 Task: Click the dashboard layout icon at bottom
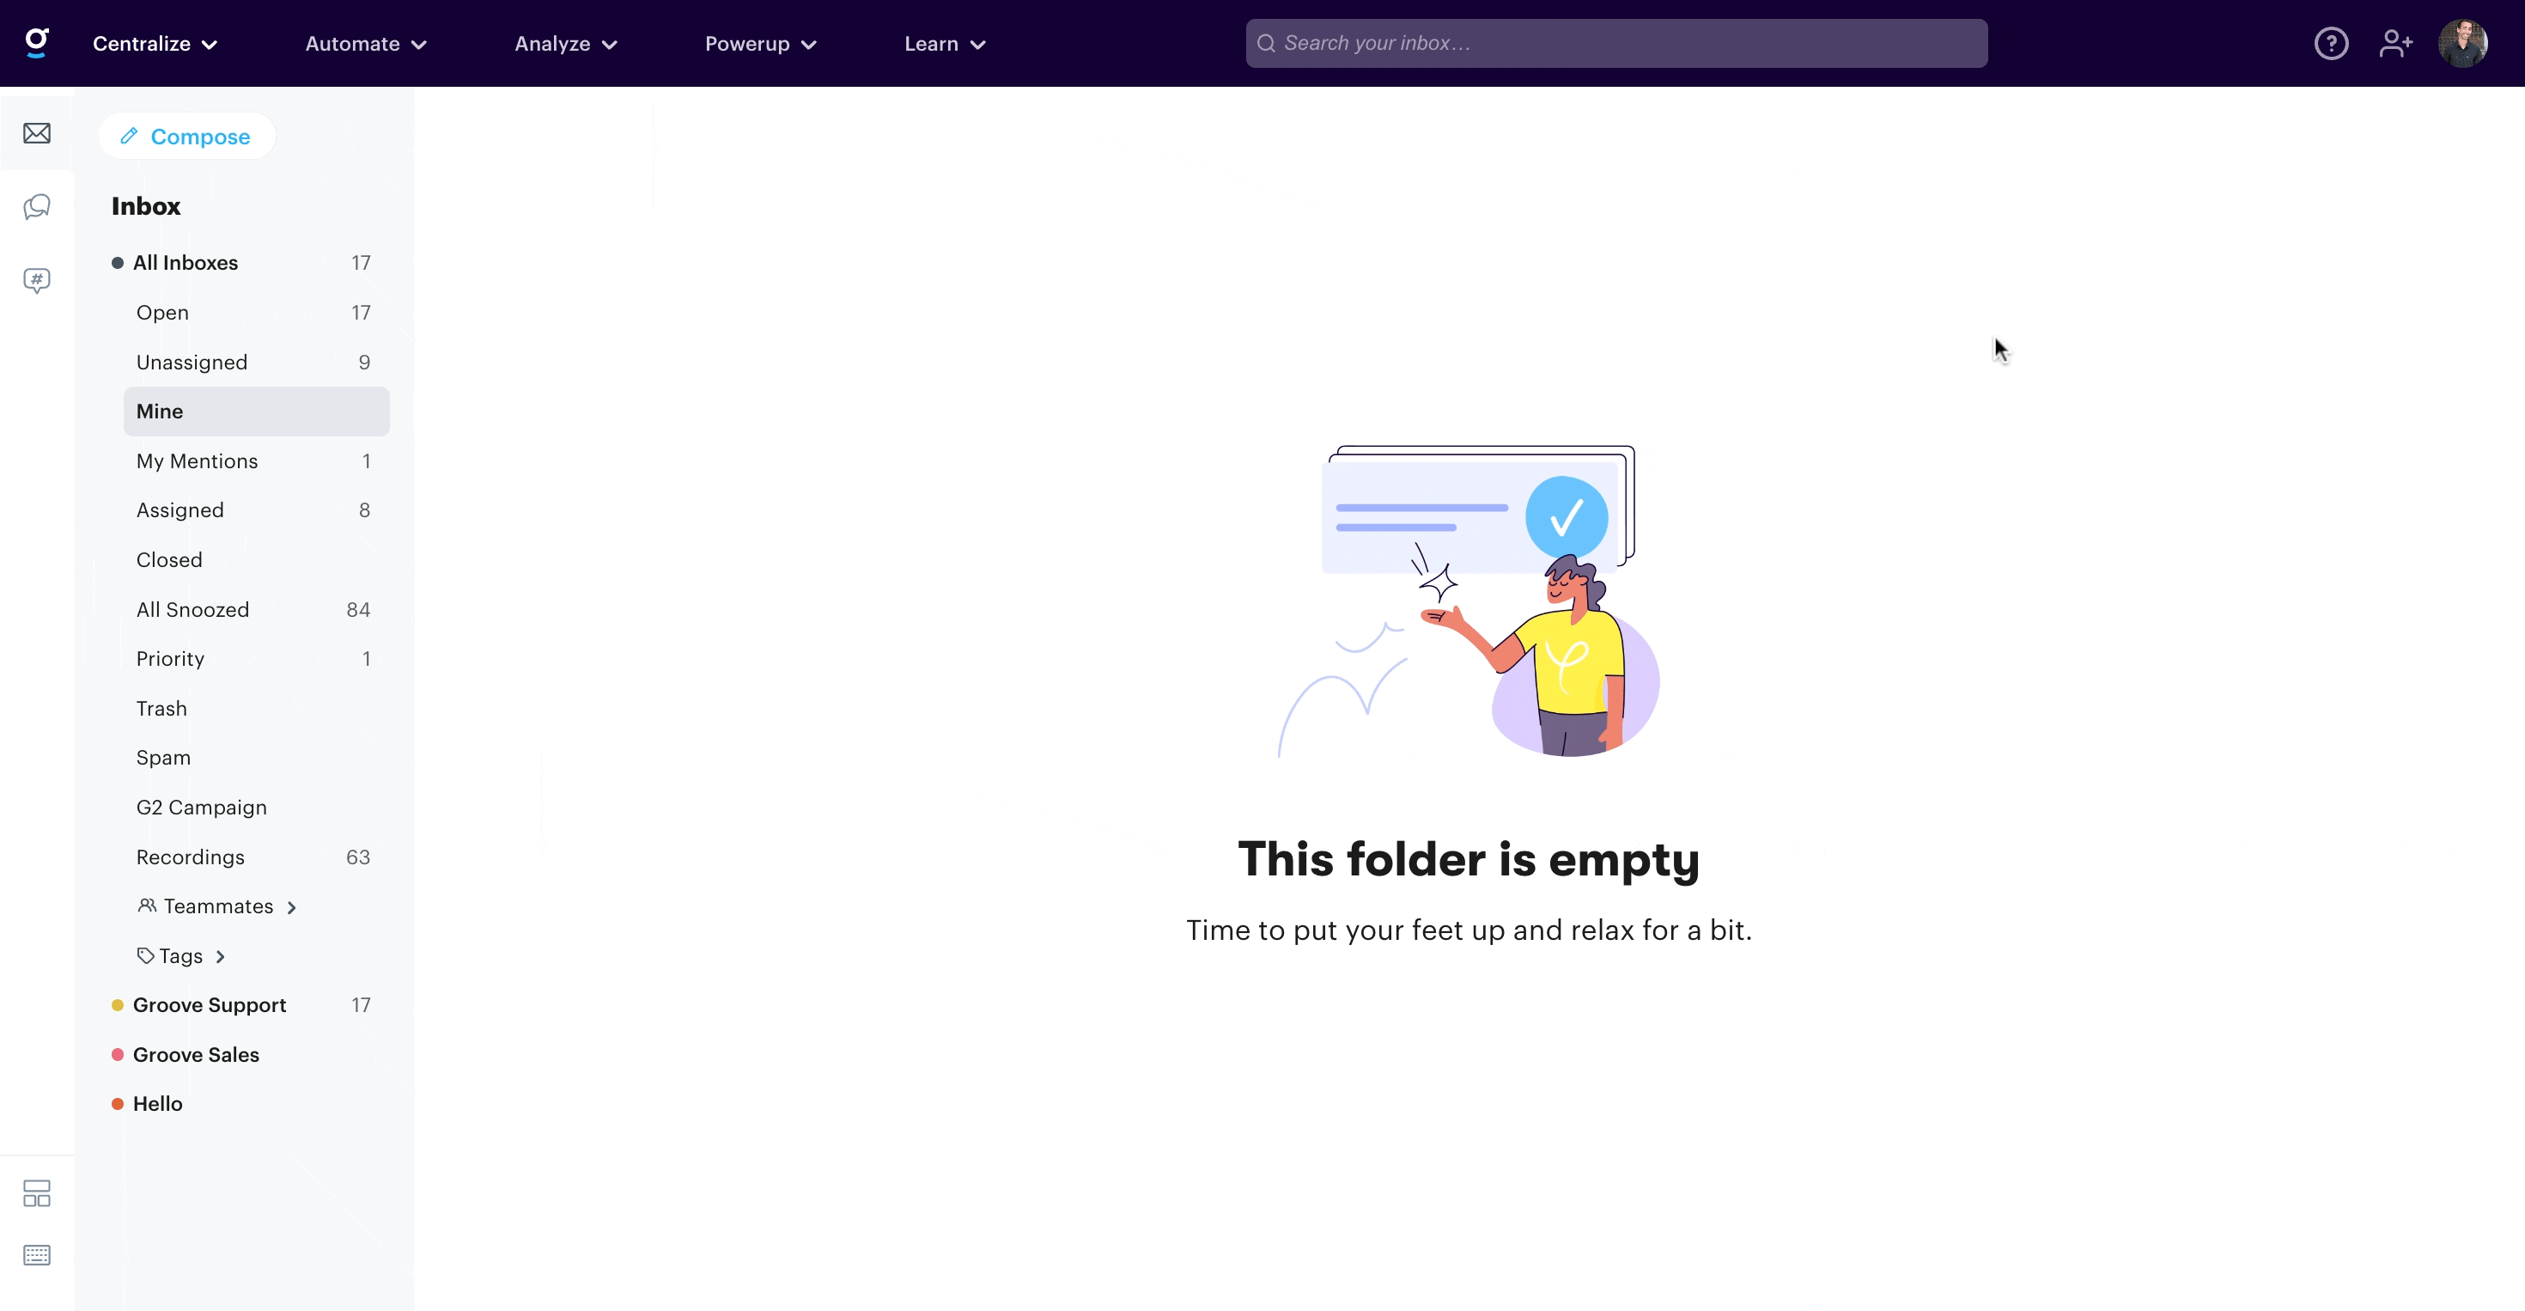click(36, 1193)
